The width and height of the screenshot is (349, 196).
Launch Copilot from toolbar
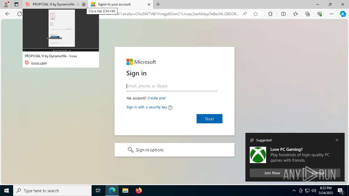point(343,14)
